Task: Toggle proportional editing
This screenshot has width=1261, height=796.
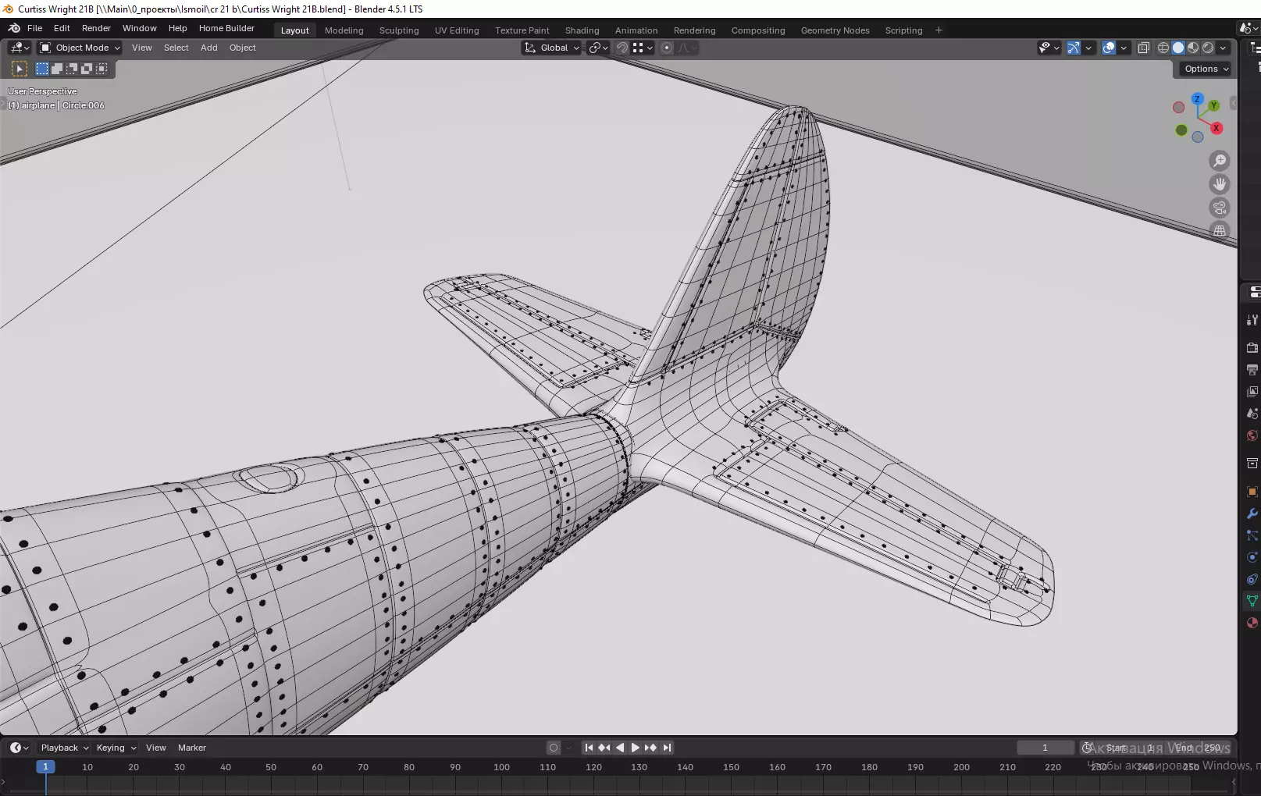Action: [x=667, y=48]
